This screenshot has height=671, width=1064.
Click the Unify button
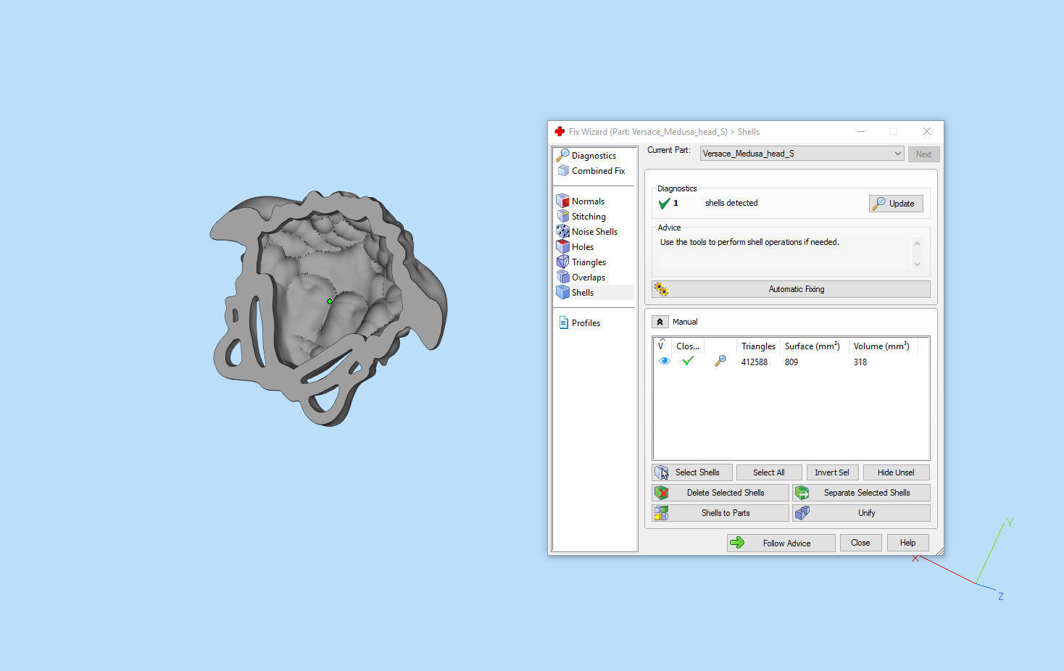861,513
